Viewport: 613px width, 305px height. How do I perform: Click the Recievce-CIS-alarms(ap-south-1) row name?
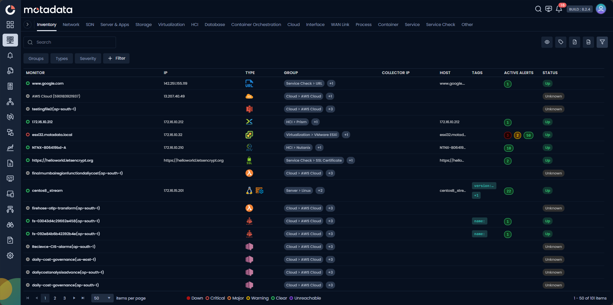pos(64,247)
